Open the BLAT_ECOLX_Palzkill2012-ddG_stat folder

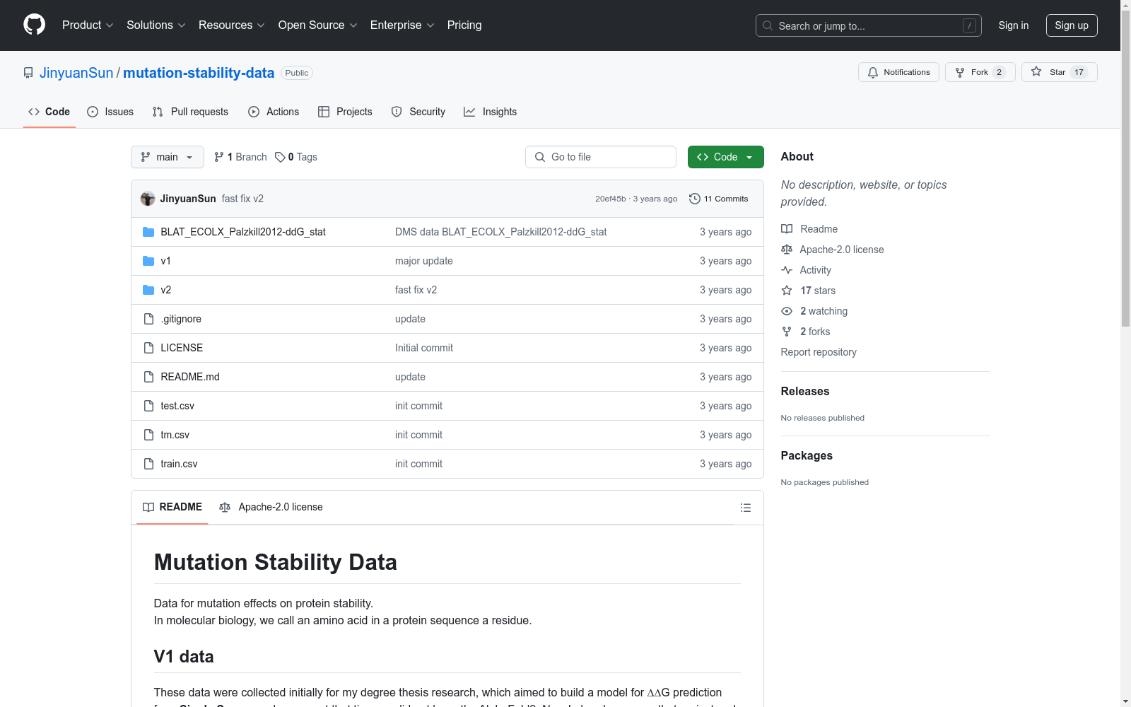(243, 232)
